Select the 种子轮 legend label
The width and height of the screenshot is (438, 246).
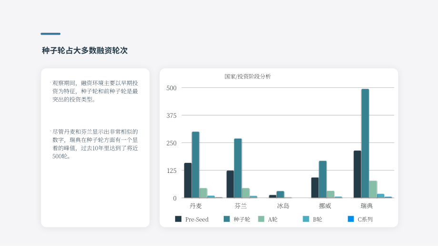point(242,219)
